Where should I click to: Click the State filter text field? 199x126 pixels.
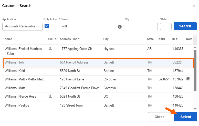coord(166,26)
